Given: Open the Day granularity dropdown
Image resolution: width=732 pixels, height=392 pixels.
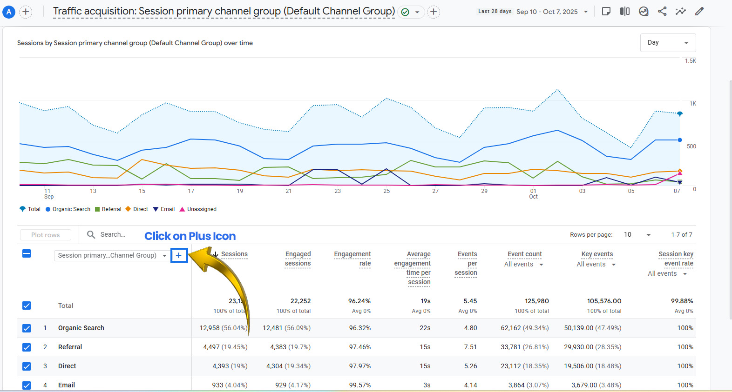Looking at the screenshot, I should point(668,43).
